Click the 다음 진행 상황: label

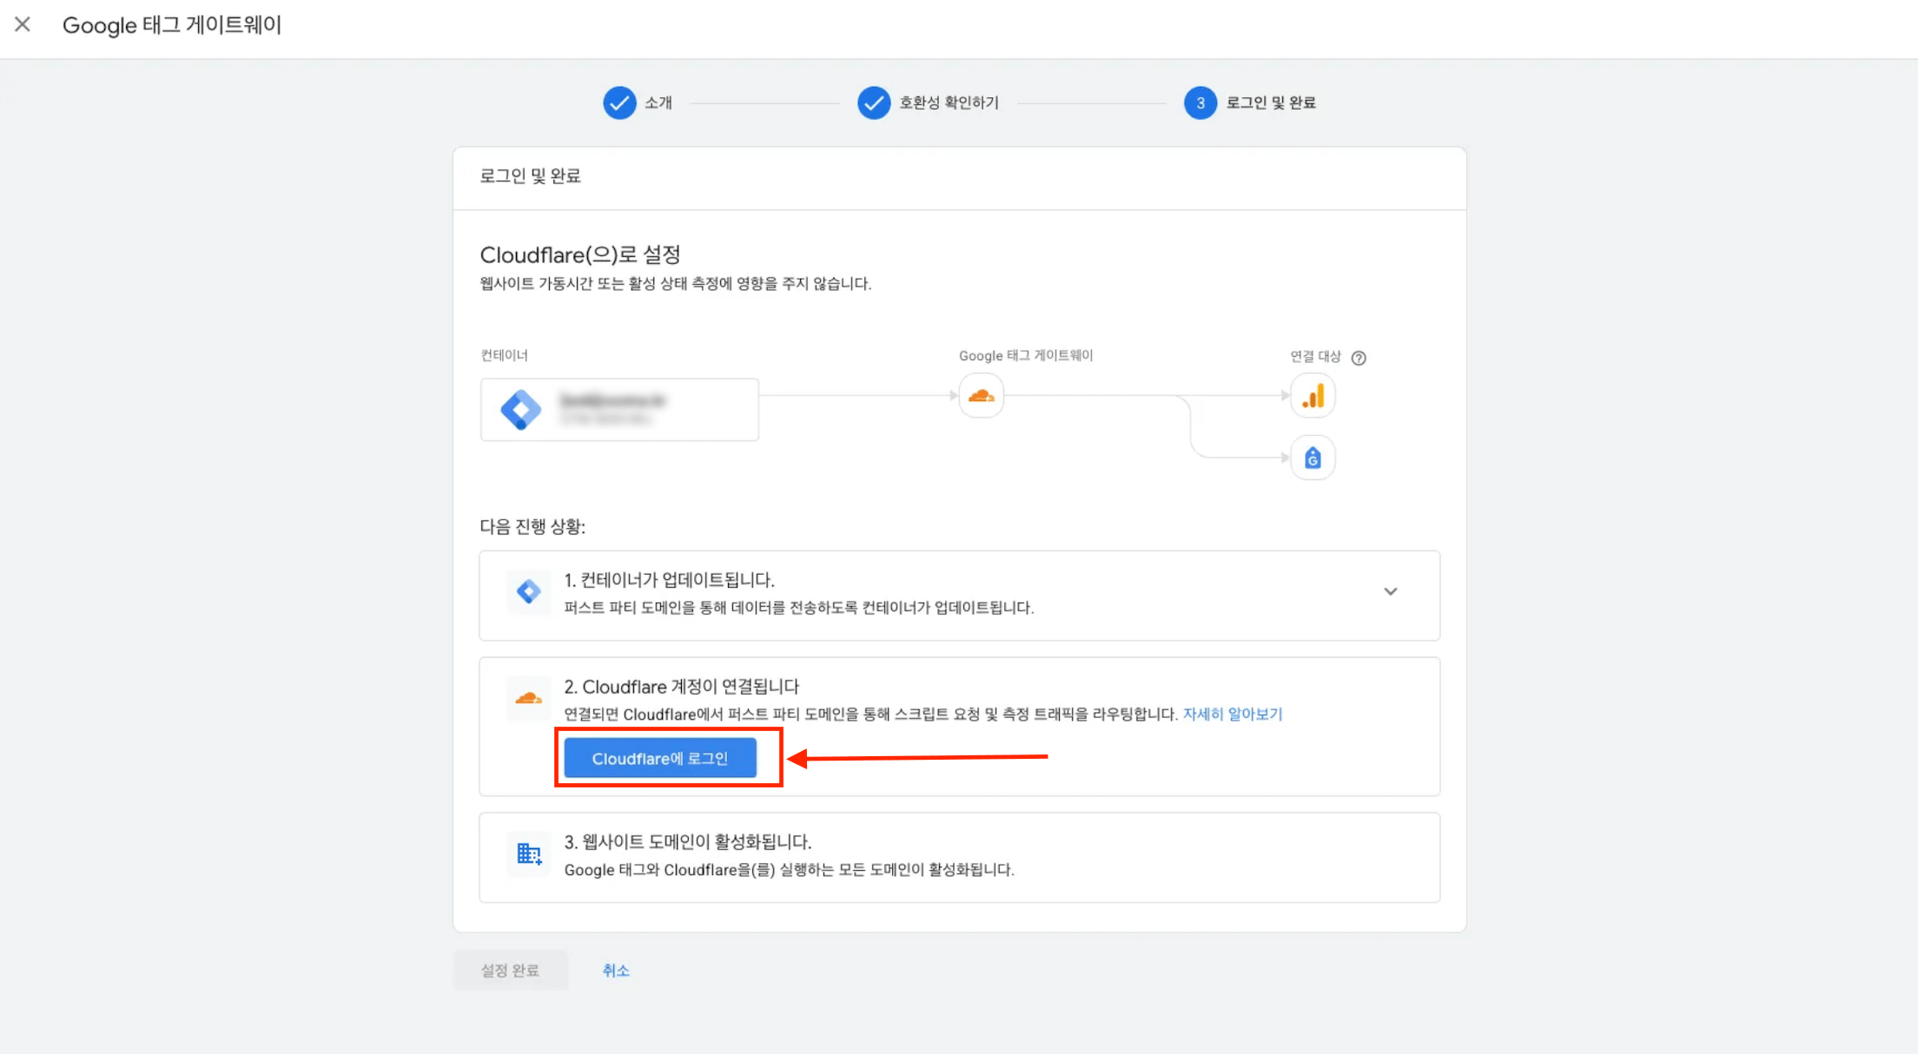tap(532, 526)
